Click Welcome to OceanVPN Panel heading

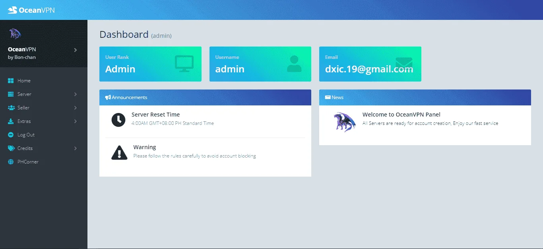click(x=401, y=115)
